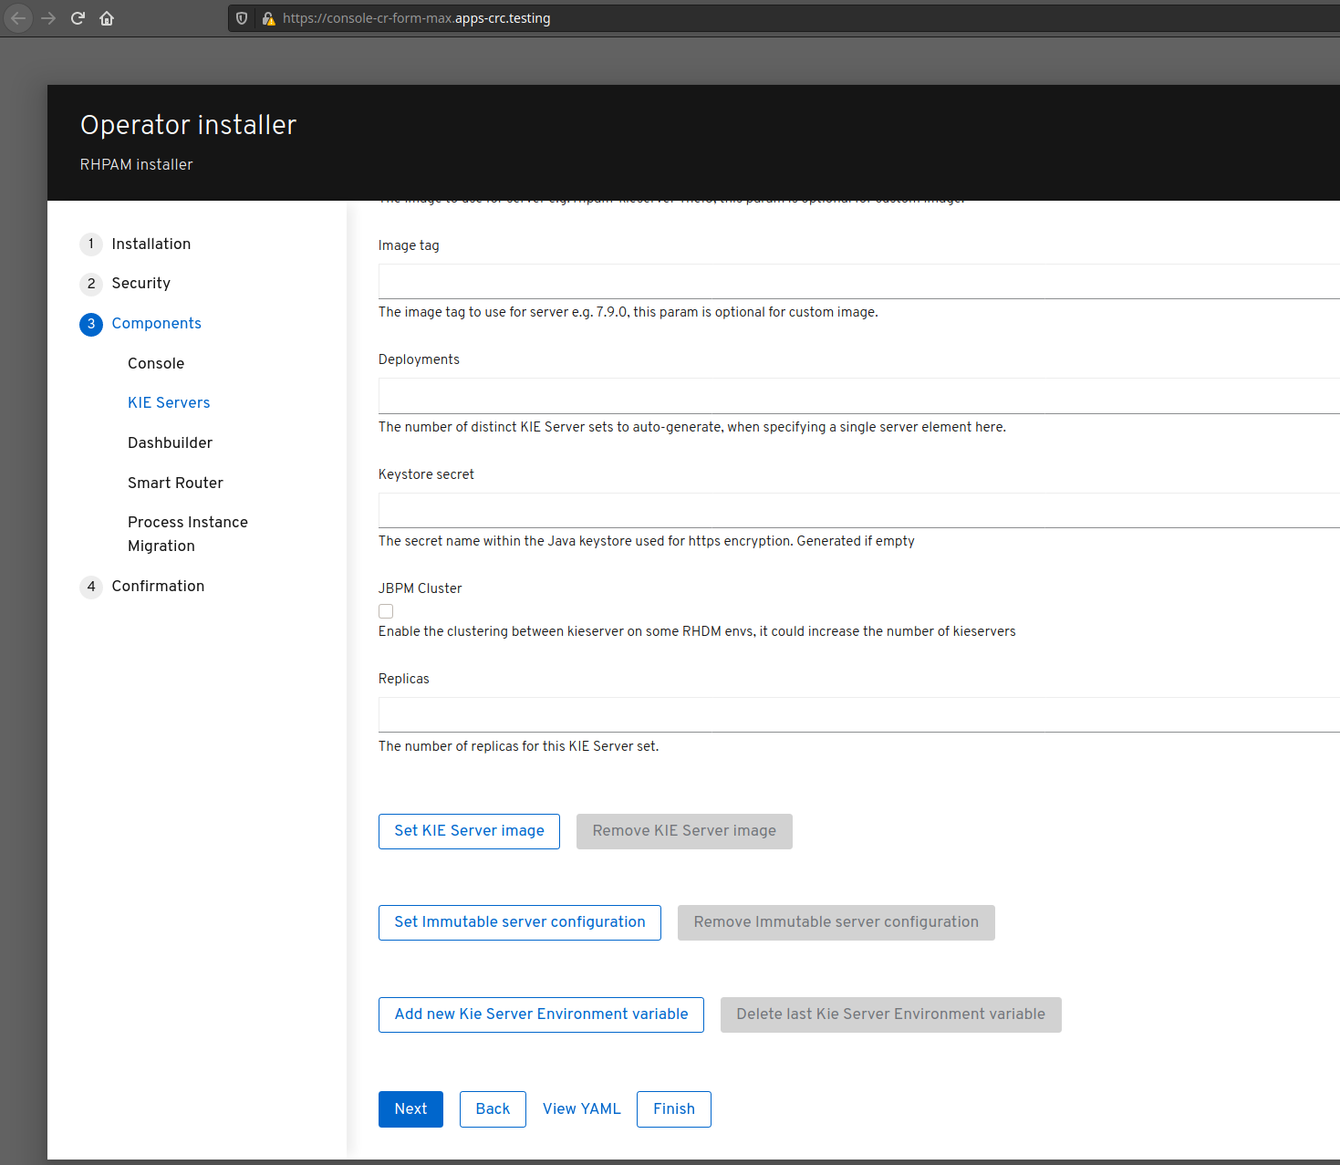The width and height of the screenshot is (1340, 1165).
Task: Switch to the Smart Router sub-step
Action: [175, 483]
